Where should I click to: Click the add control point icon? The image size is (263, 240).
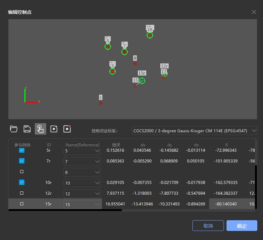coord(54,129)
